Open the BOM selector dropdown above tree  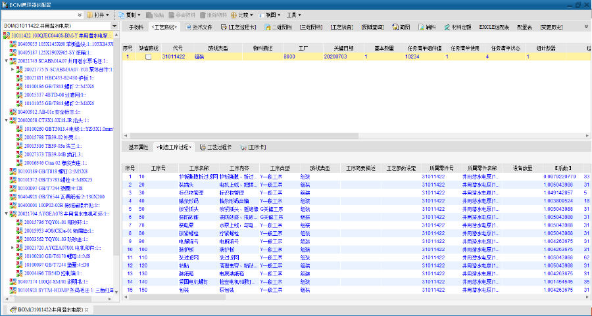tap(116, 25)
